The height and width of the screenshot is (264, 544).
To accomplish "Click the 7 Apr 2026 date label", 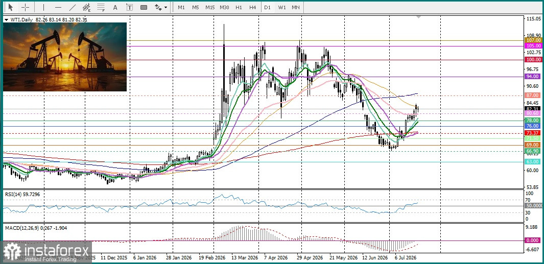I will [x=276, y=258].
